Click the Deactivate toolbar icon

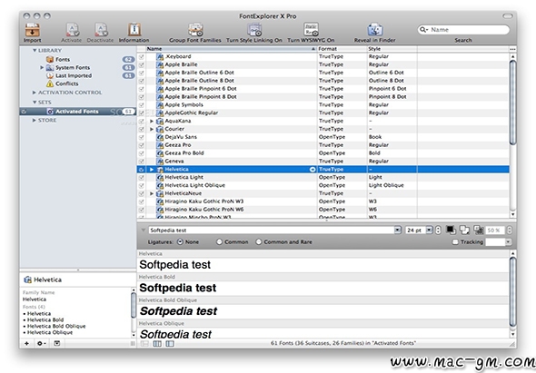101,30
